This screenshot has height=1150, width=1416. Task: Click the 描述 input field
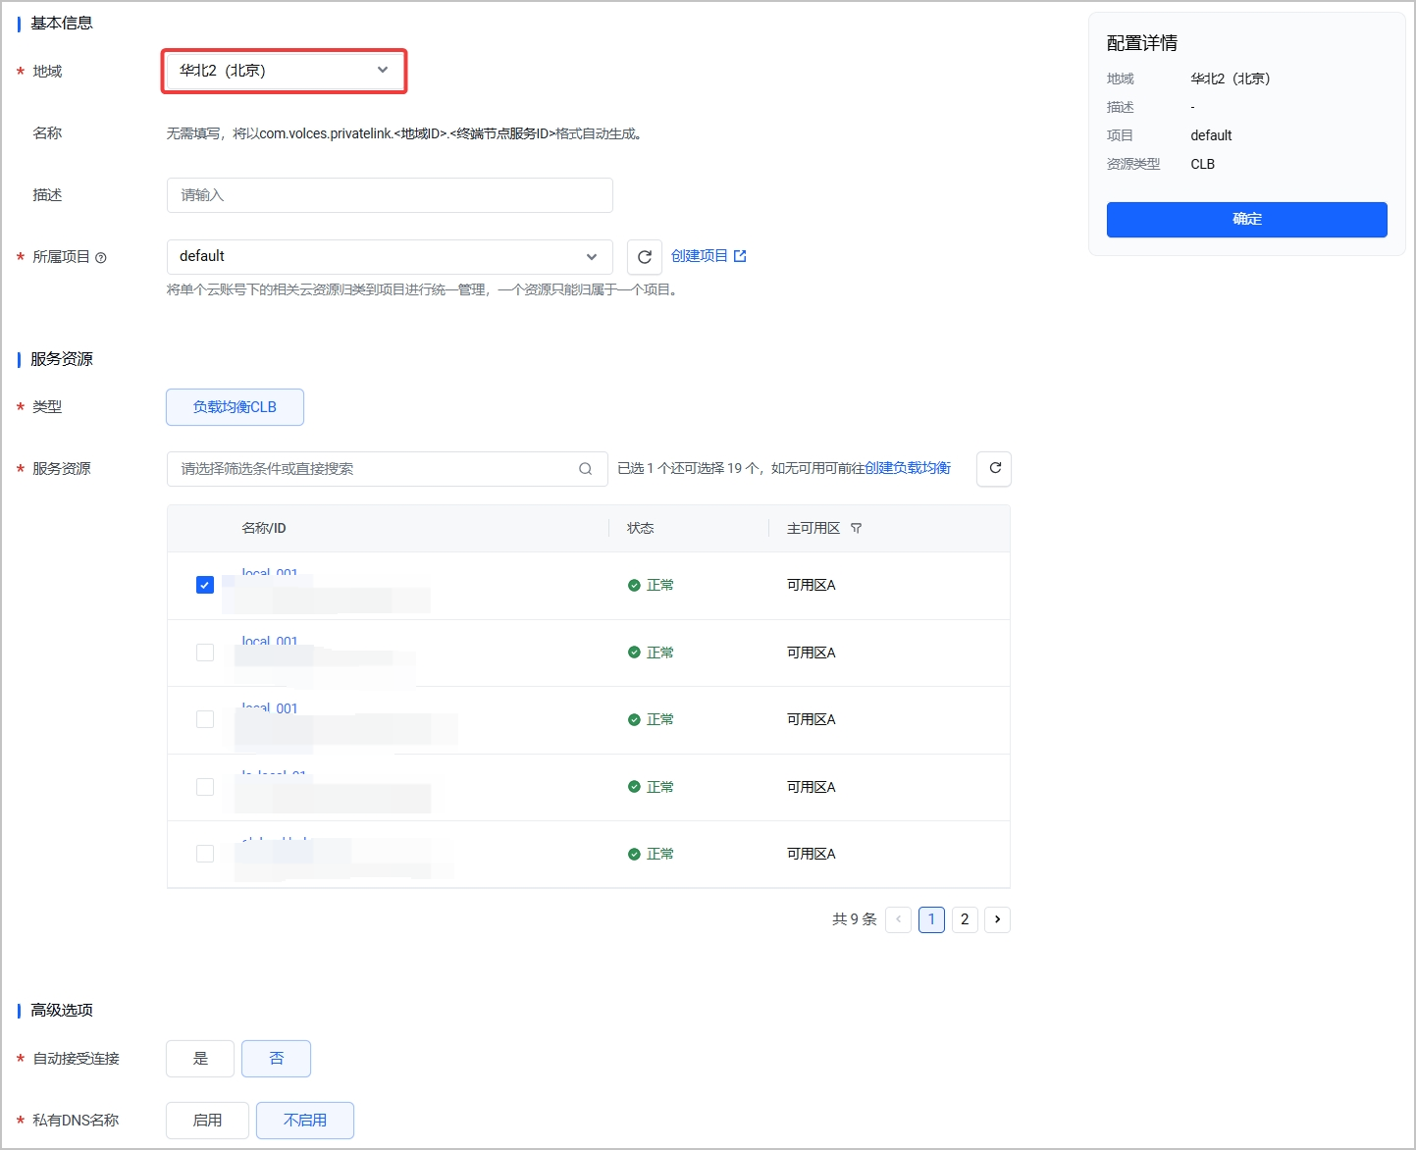pos(390,195)
